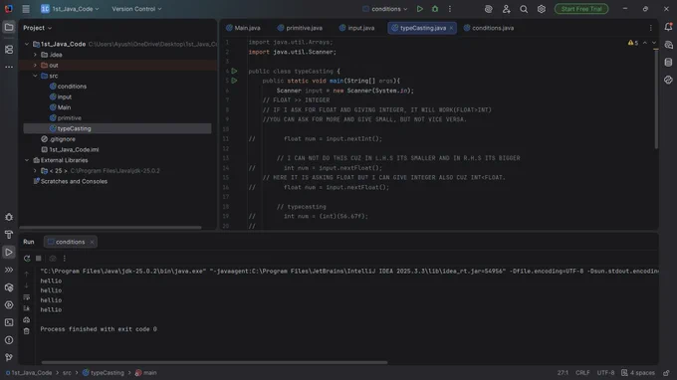Image resolution: width=677 pixels, height=380 pixels.
Task: Open the Build hammer tool window
Action: (x=9, y=234)
